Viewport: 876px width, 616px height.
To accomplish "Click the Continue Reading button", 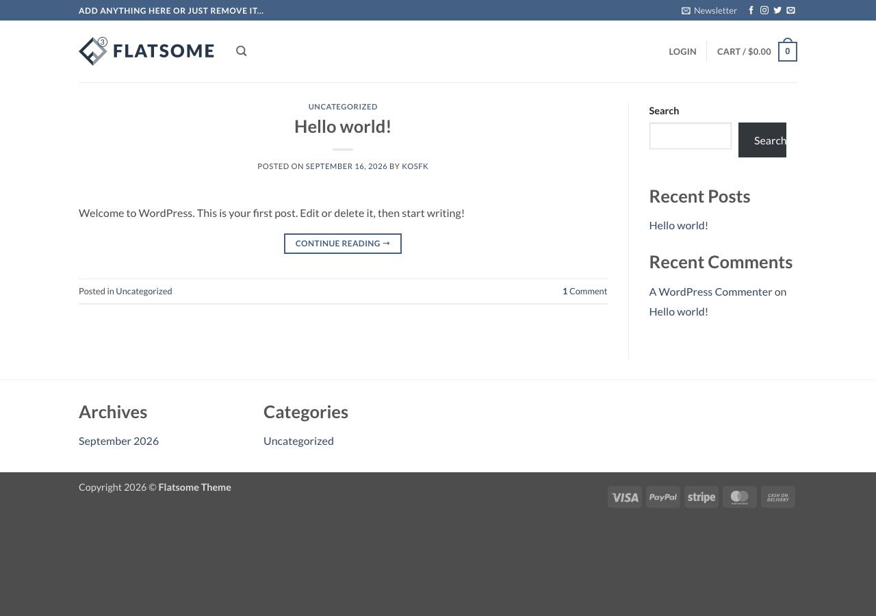I will (x=343, y=244).
